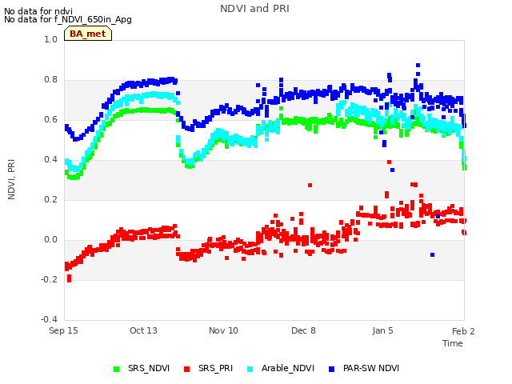Toggle the PAR-SW NDVI legend label
This screenshot has height=384, width=512.
pos(371,368)
